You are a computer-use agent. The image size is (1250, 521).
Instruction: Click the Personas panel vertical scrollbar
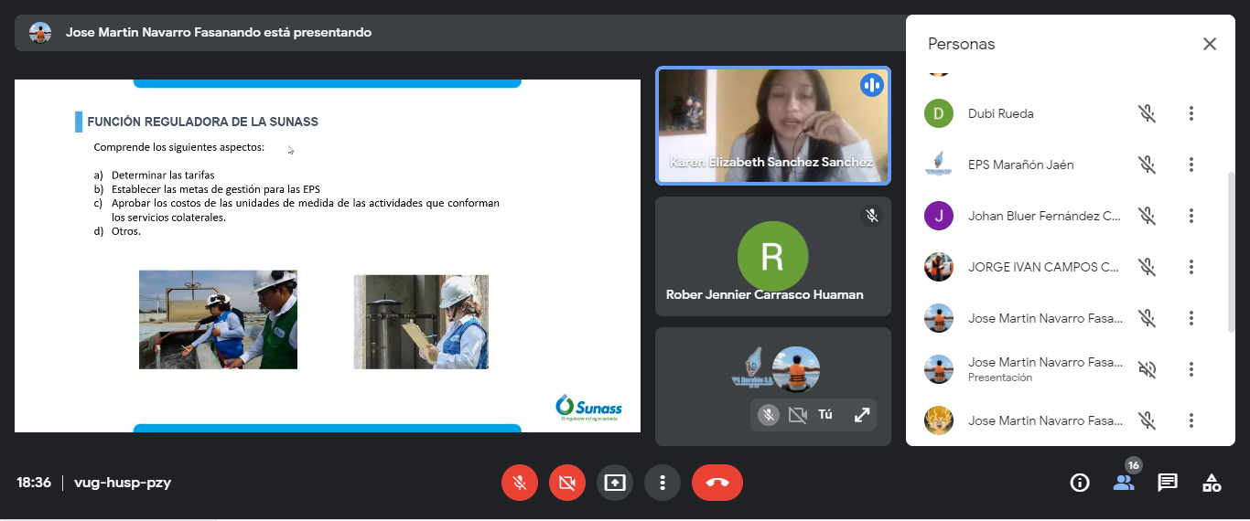tap(1231, 251)
